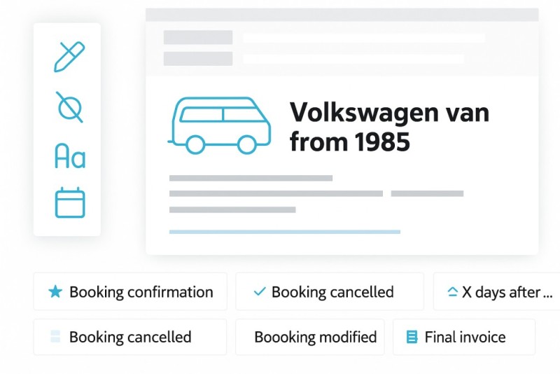Click the top white bar in preview header
560x374 pixels.
coord(363,39)
